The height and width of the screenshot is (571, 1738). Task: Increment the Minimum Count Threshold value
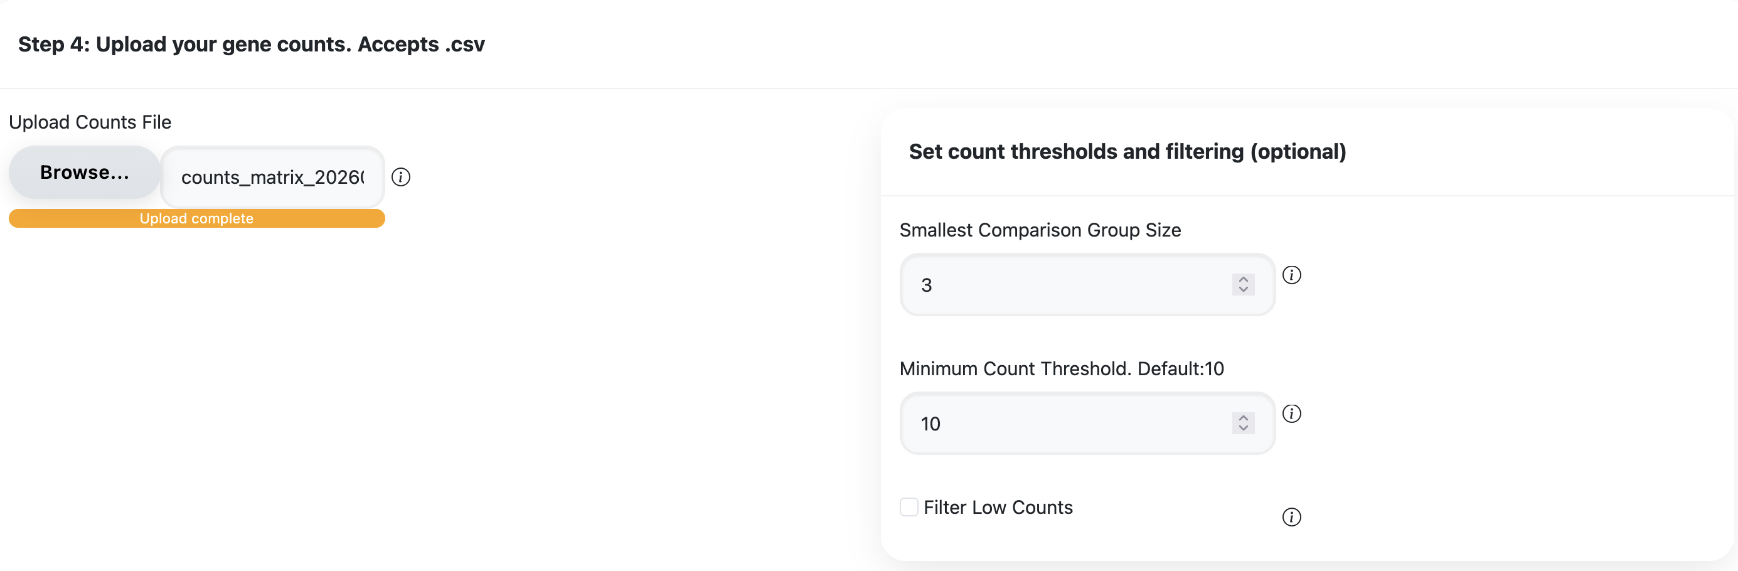coord(1243,418)
